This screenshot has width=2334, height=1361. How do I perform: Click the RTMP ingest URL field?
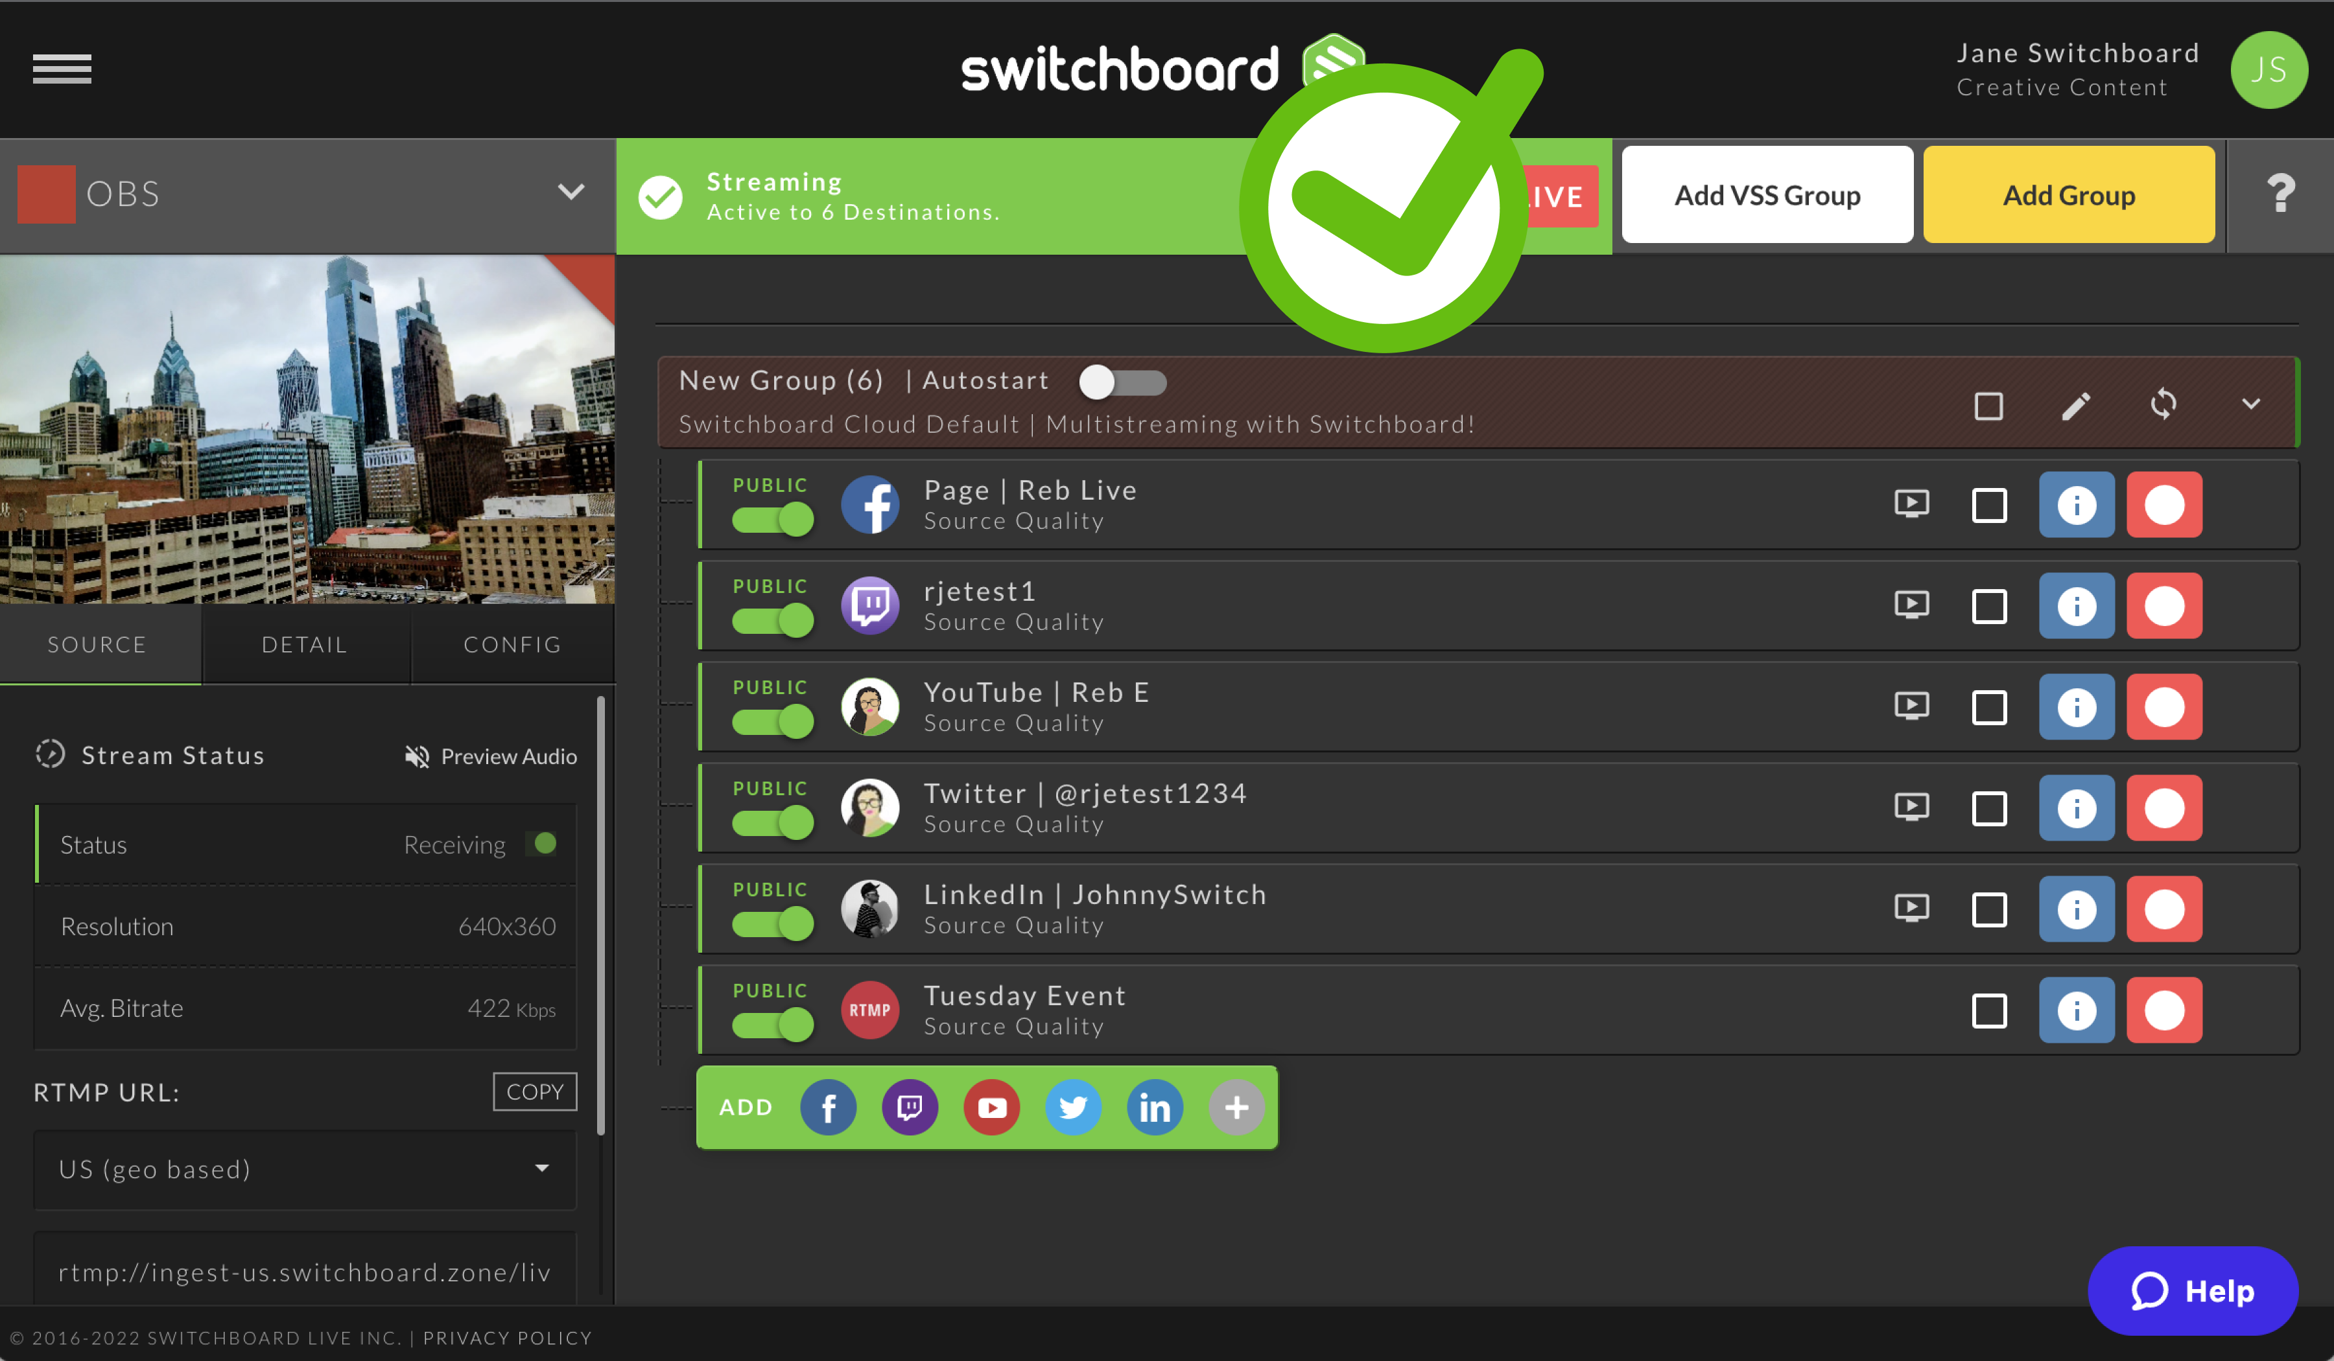pyautogui.click(x=305, y=1270)
